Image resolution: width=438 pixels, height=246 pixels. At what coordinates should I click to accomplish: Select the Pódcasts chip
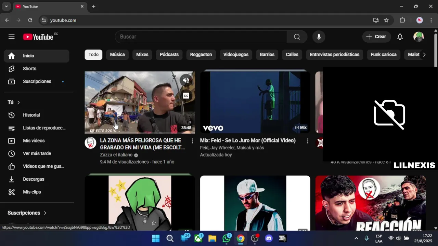tap(169, 55)
